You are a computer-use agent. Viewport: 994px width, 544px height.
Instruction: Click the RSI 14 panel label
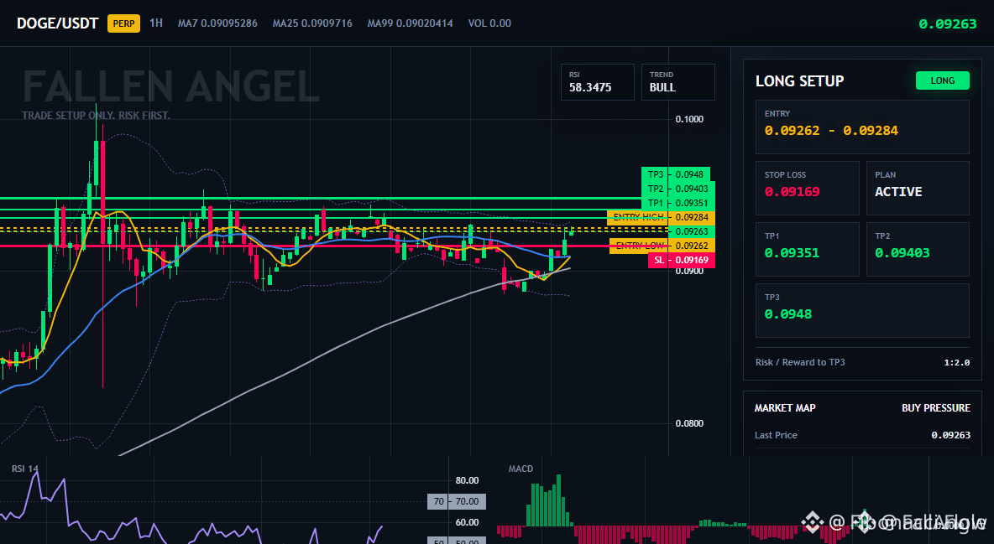(24, 469)
